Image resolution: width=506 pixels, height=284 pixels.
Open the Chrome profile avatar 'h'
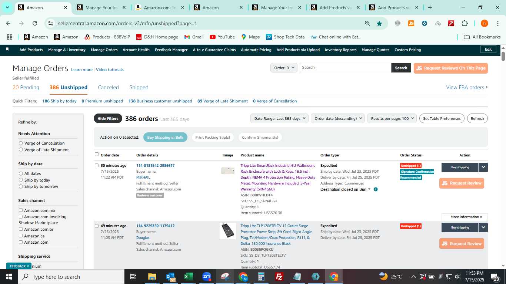click(x=484, y=23)
